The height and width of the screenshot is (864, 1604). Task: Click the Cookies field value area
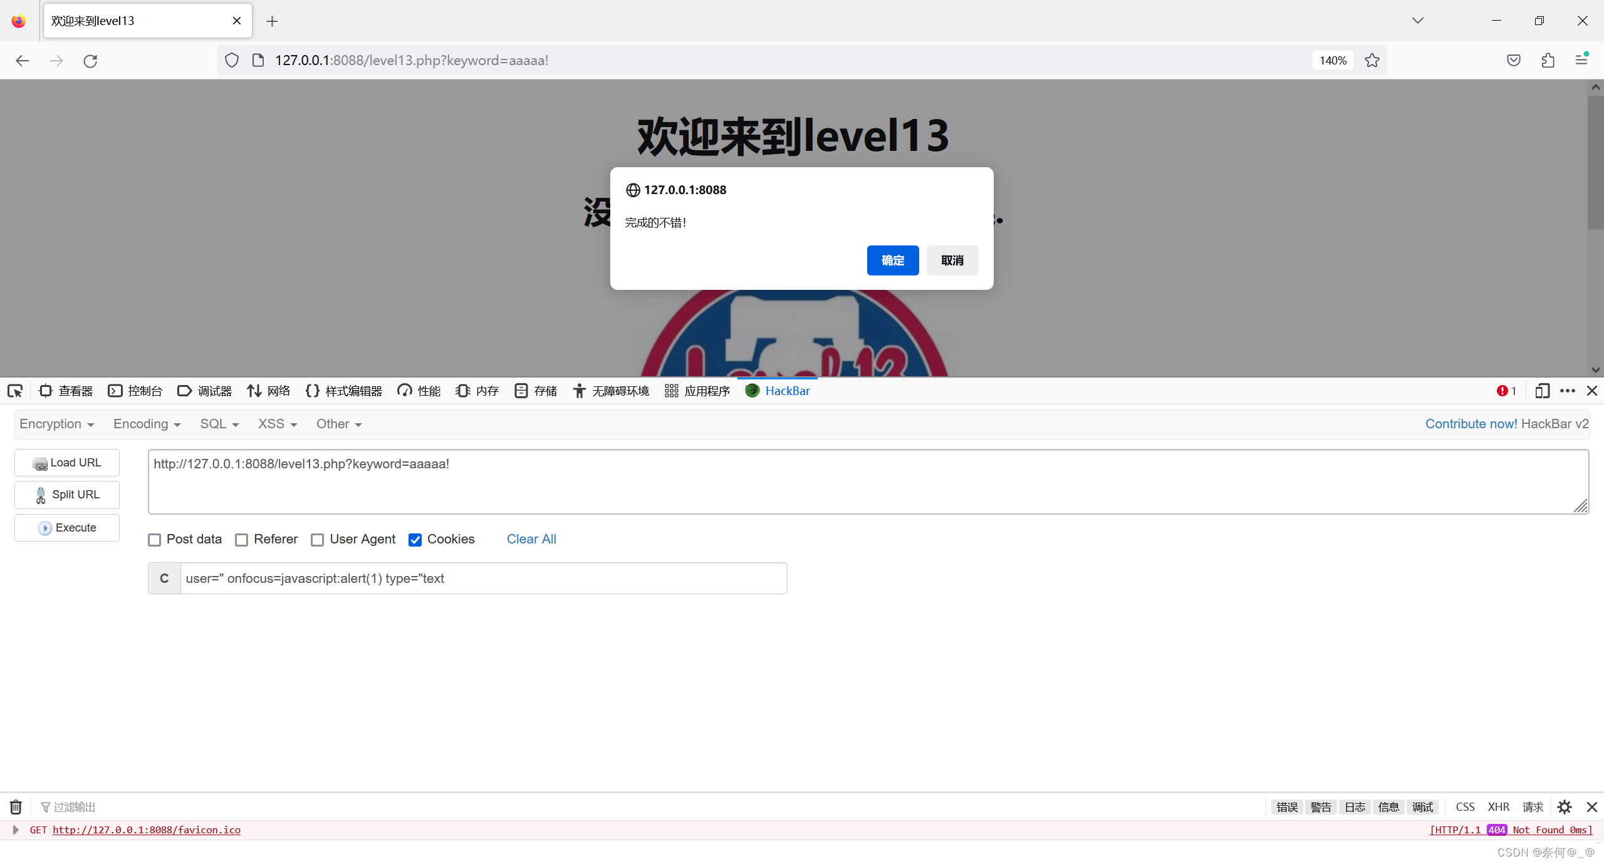tap(480, 578)
